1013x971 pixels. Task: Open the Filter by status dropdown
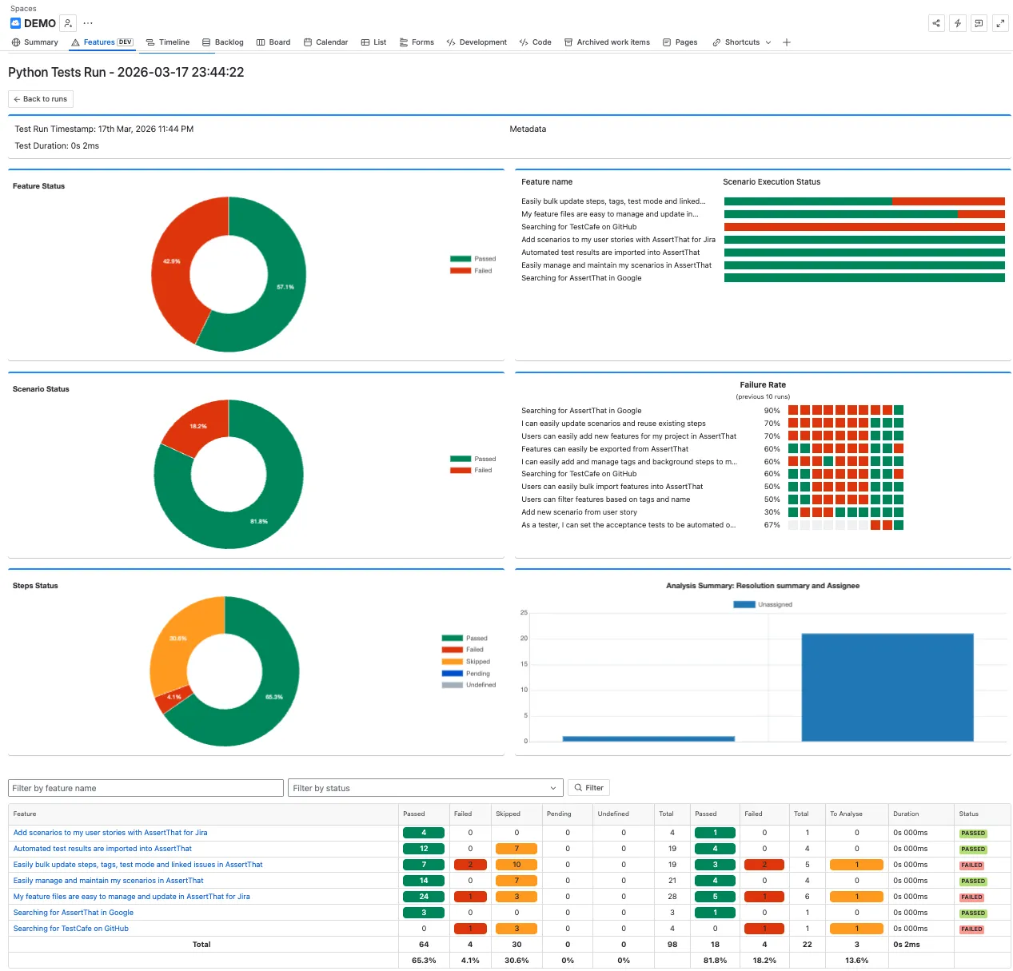tap(425, 788)
